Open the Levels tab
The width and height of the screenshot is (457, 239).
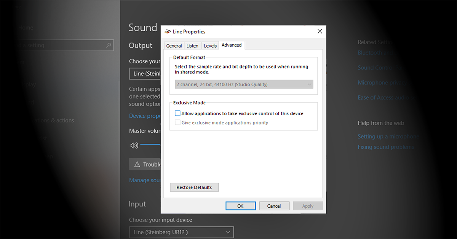[210, 46]
